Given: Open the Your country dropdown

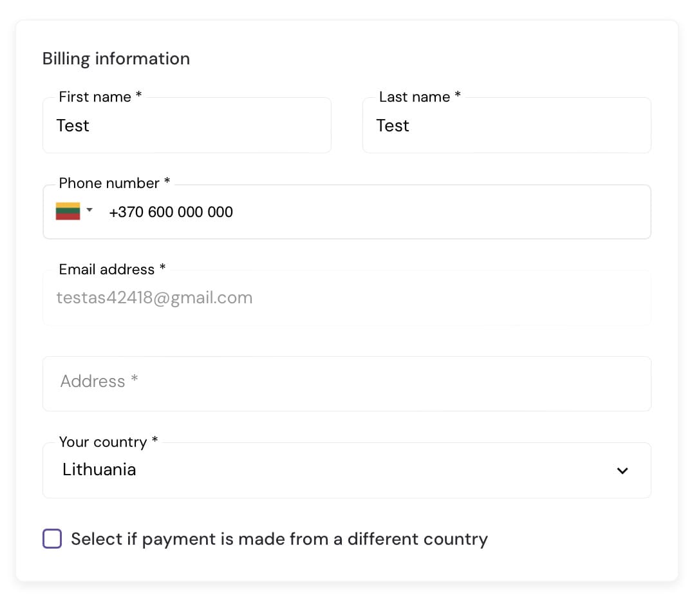Looking at the screenshot, I should coord(348,470).
